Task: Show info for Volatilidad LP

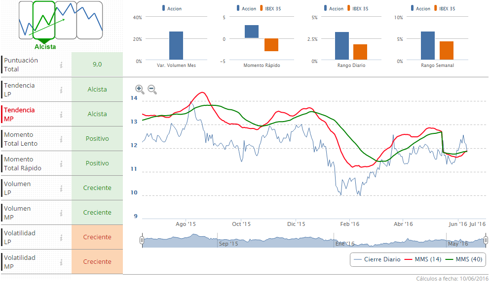Action: [x=61, y=238]
